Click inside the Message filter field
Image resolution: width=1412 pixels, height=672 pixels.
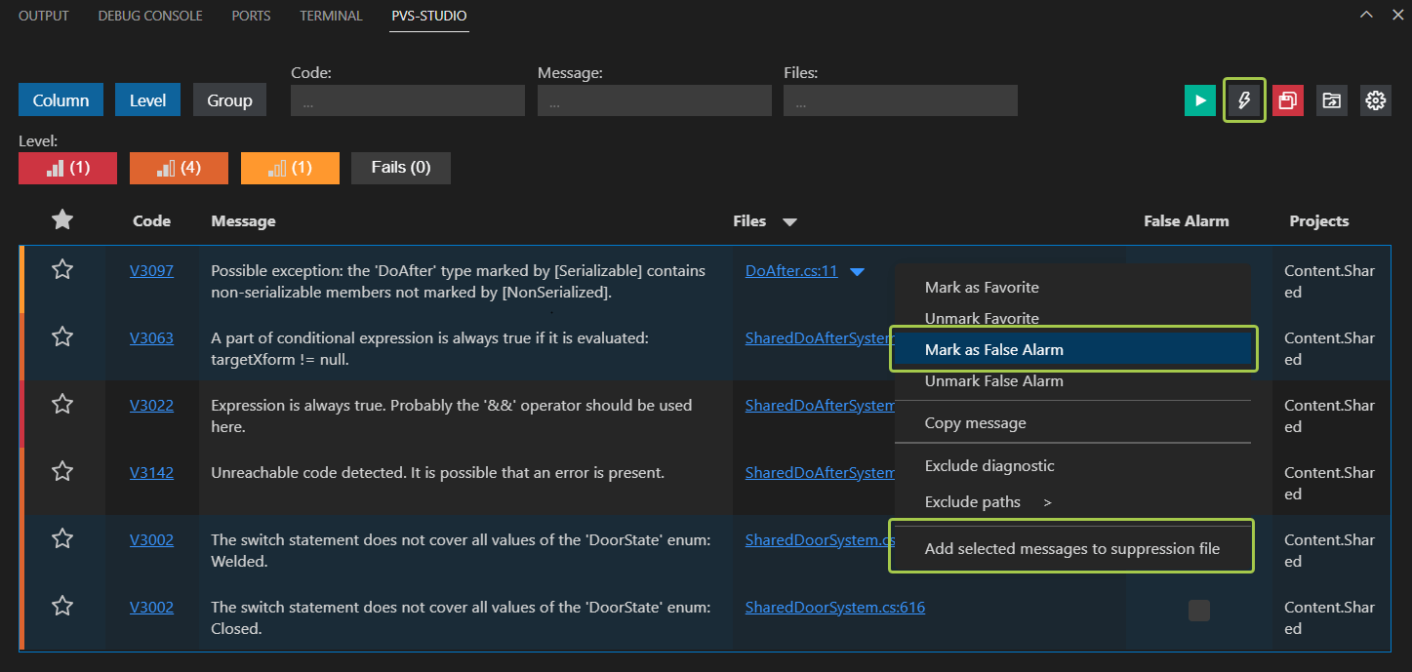click(654, 99)
